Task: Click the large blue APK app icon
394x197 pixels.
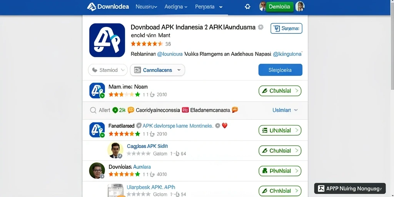Action: (107, 40)
